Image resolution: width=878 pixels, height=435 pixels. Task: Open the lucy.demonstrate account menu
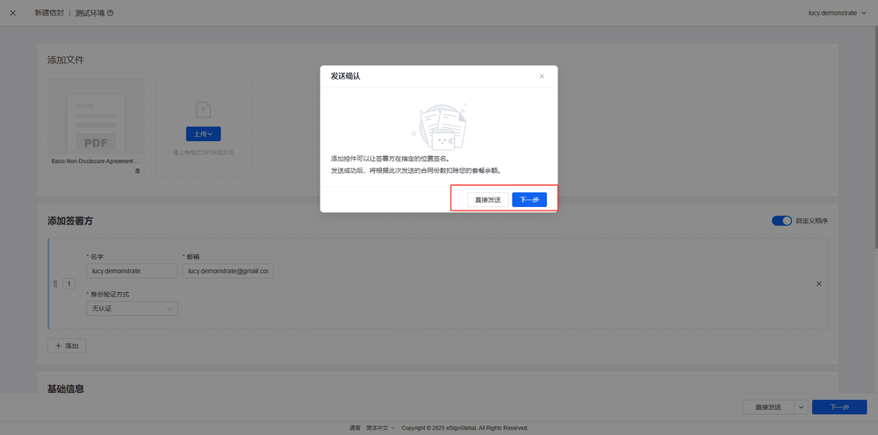click(x=837, y=13)
